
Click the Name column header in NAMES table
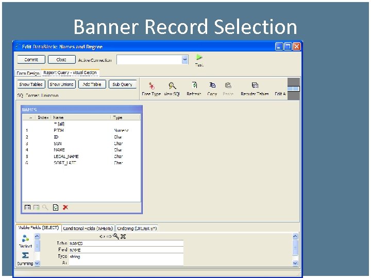click(81, 117)
